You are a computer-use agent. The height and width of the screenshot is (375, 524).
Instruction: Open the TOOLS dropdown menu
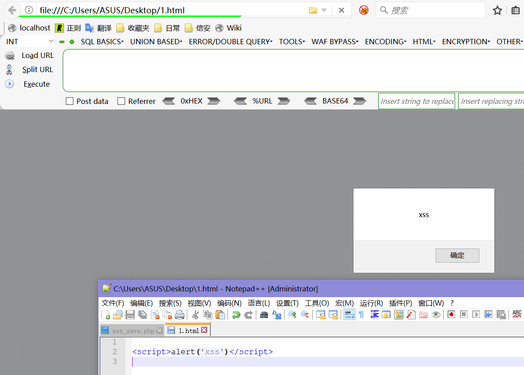click(292, 42)
